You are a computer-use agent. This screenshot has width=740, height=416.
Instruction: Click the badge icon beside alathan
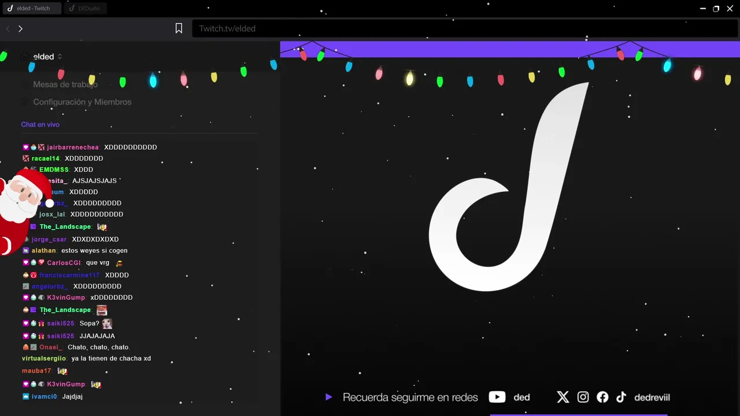[x=25, y=251]
